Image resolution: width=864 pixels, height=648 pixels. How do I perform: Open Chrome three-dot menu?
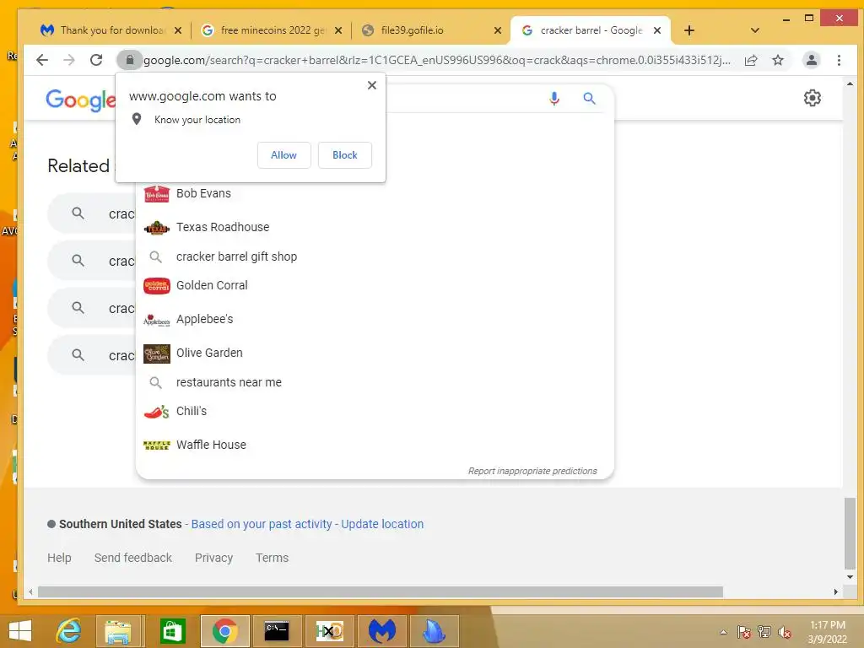[x=839, y=60]
